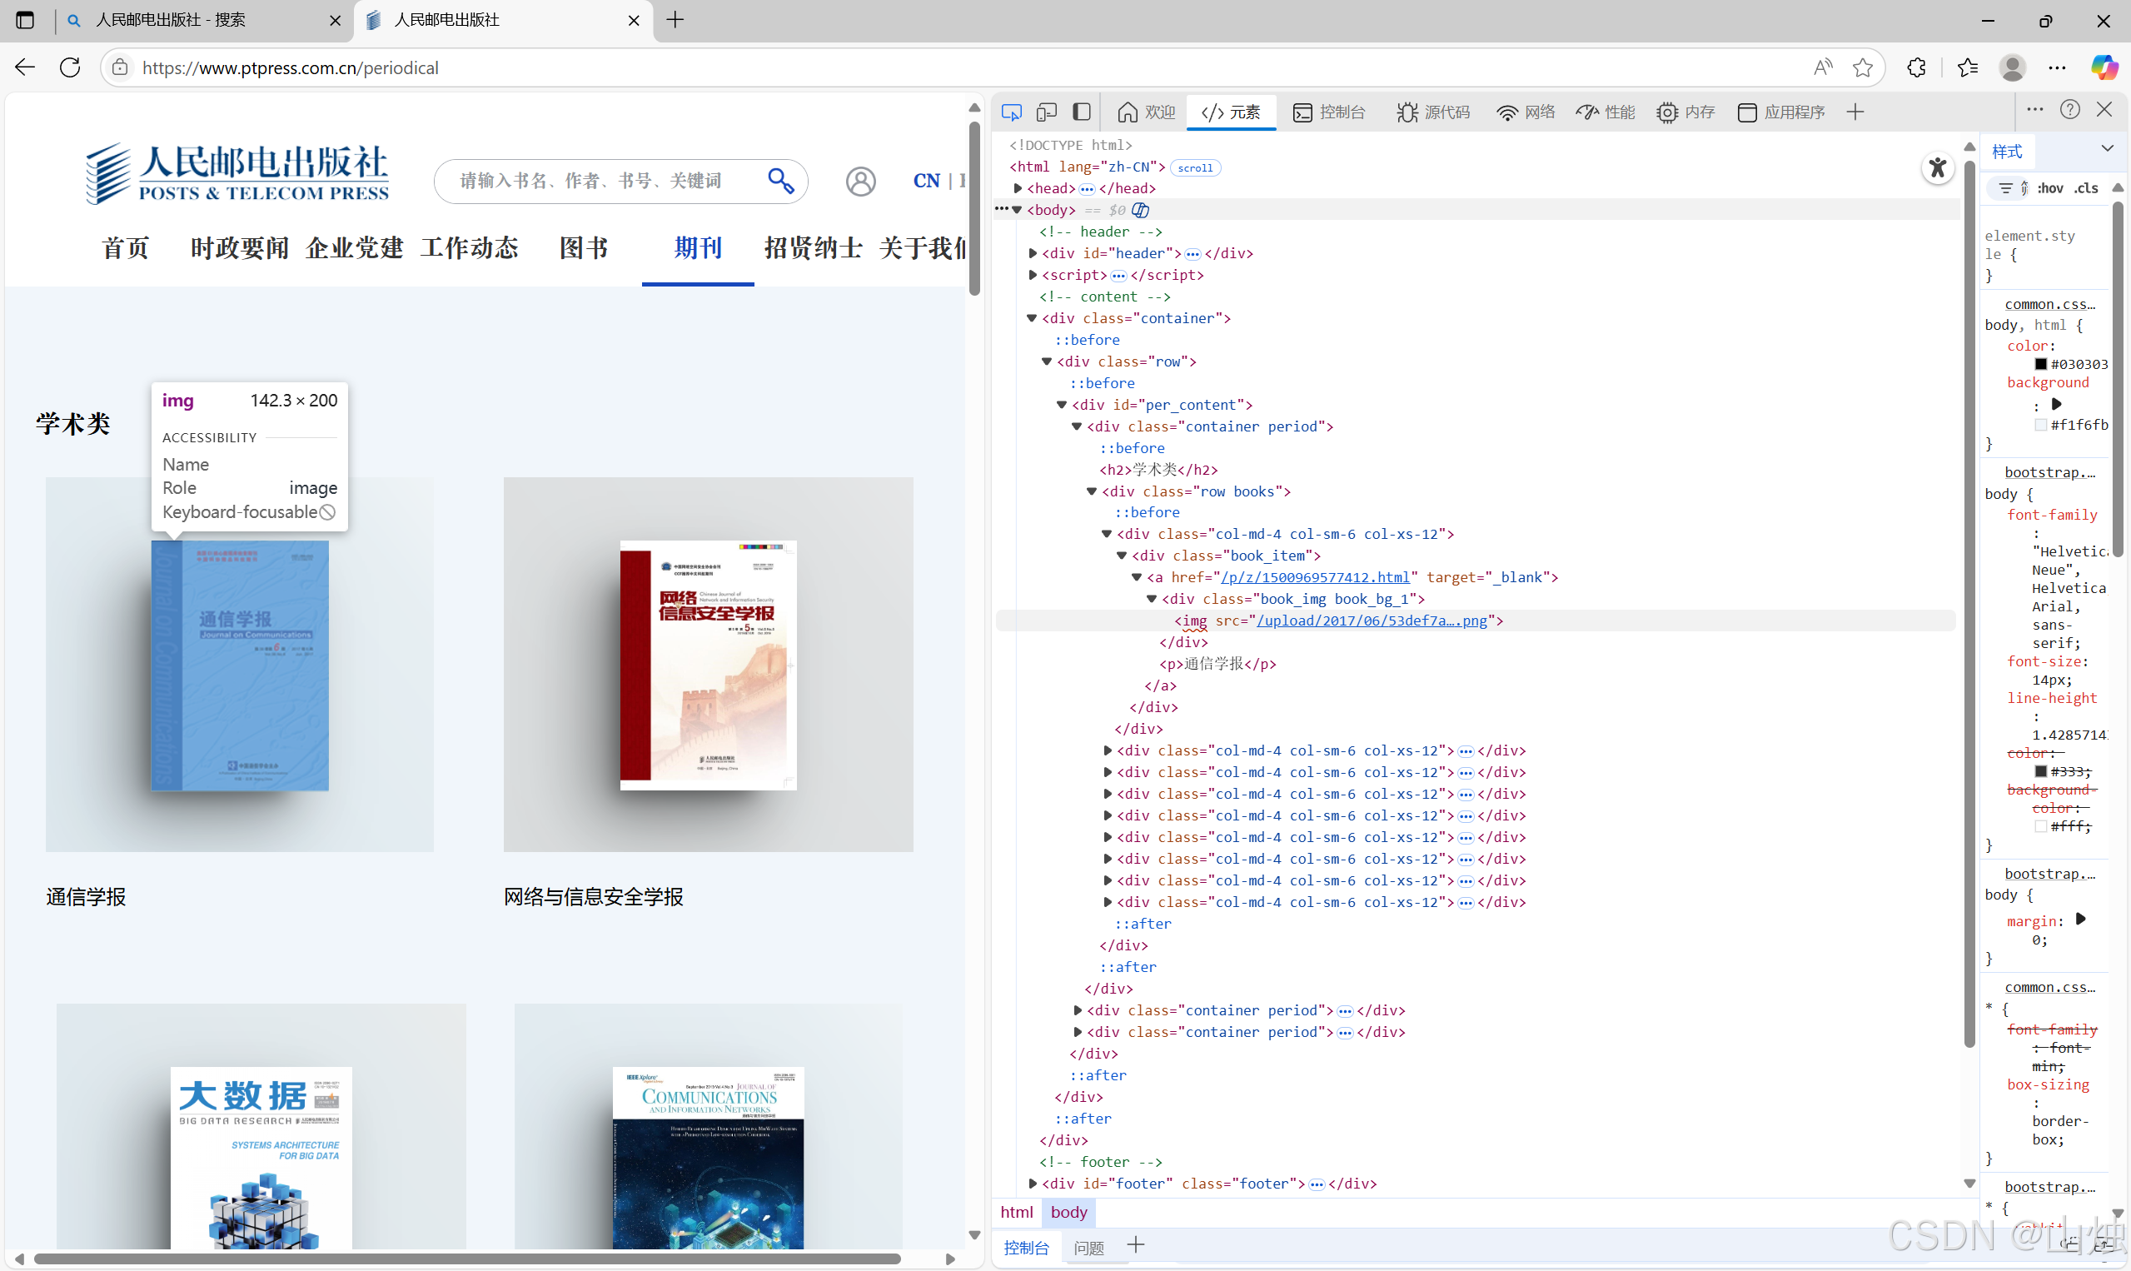The width and height of the screenshot is (2131, 1271).
Task: Click the #333 color swatch
Action: (x=2041, y=771)
